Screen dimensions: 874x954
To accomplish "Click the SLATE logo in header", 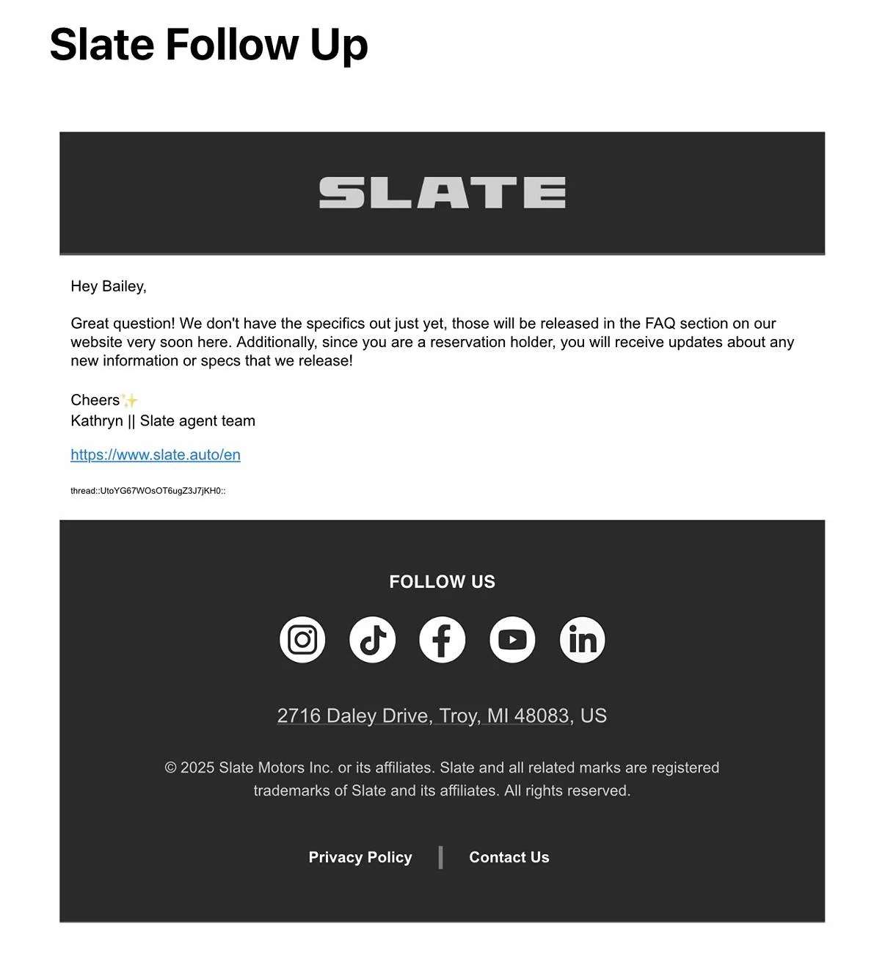I will pos(443,192).
